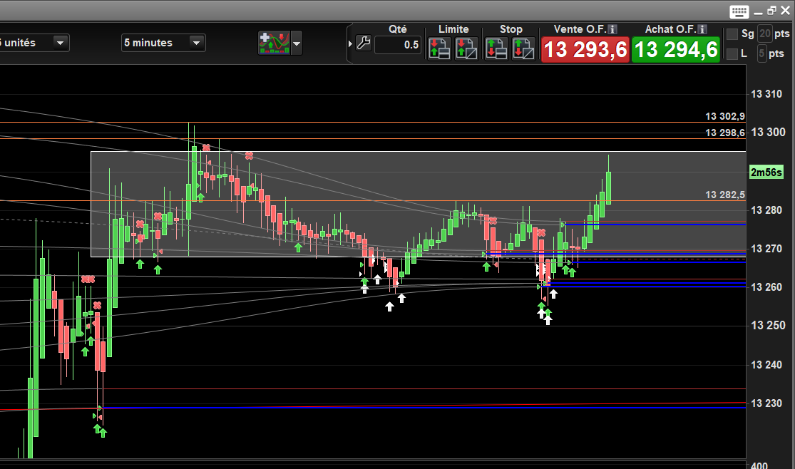Open the indicator button dropdown arrow
Image resolution: width=795 pixels, height=469 pixels.
click(297, 43)
